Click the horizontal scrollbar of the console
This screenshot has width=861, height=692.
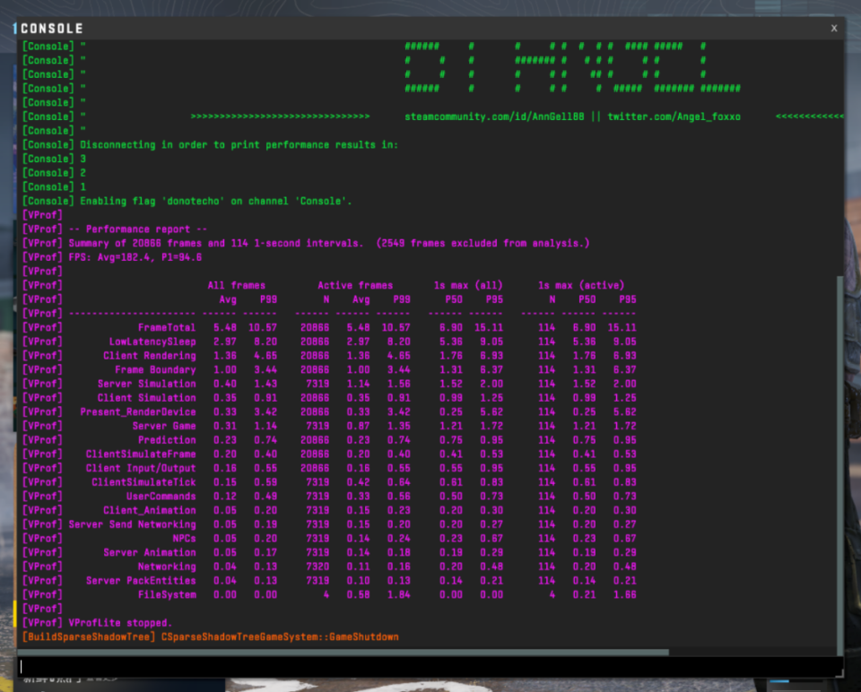(344, 652)
